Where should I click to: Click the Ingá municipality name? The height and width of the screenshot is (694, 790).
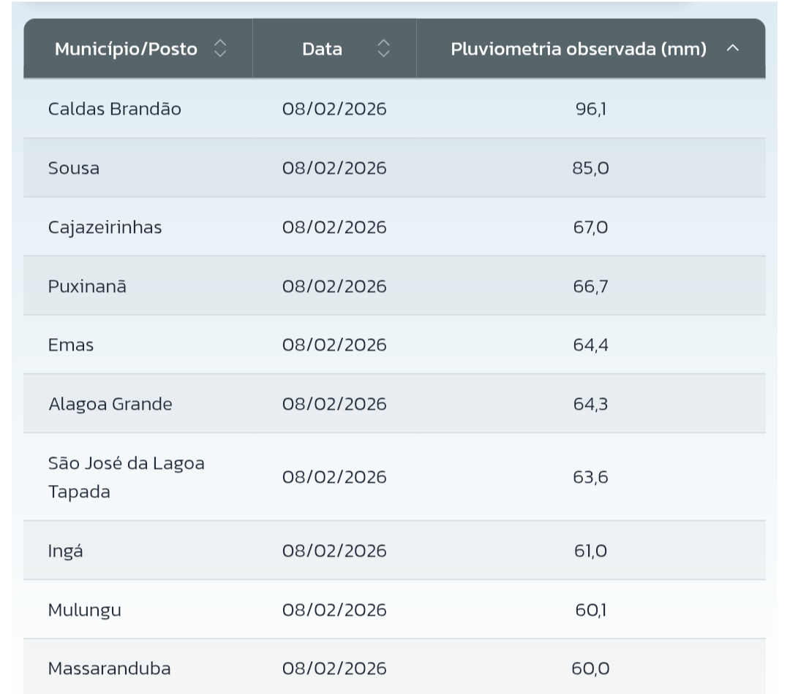pos(66,551)
